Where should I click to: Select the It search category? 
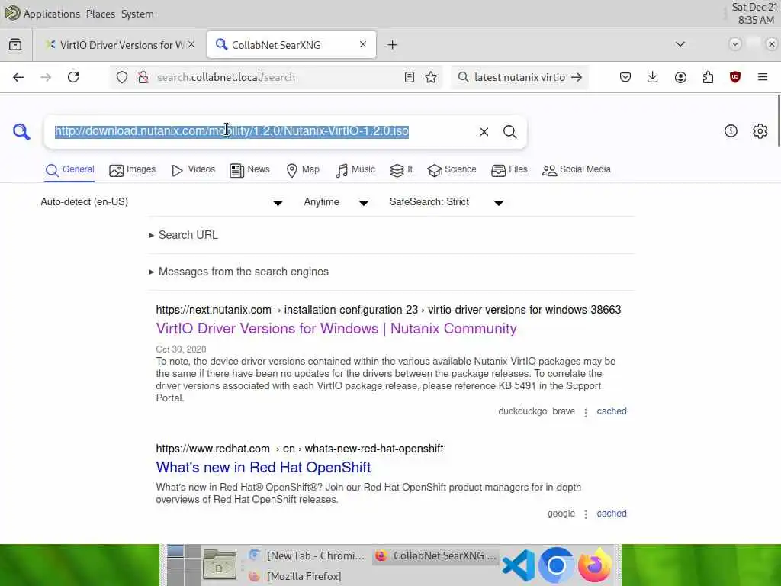401,170
